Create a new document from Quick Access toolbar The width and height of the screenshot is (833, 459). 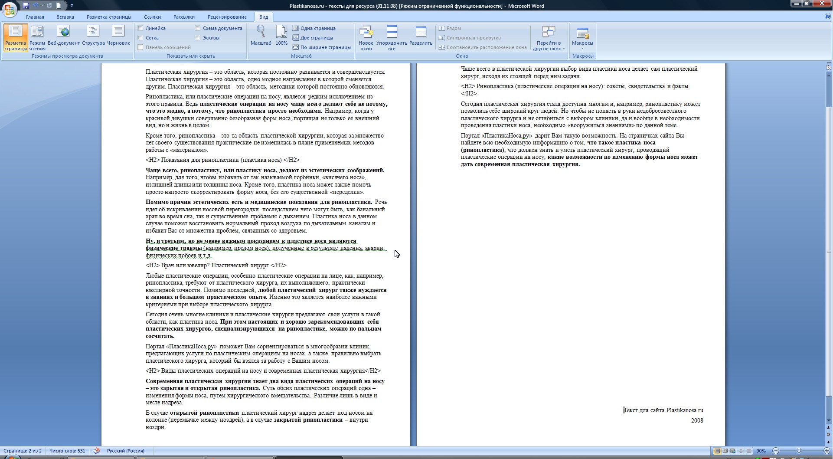pyautogui.click(x=59, y=6)
